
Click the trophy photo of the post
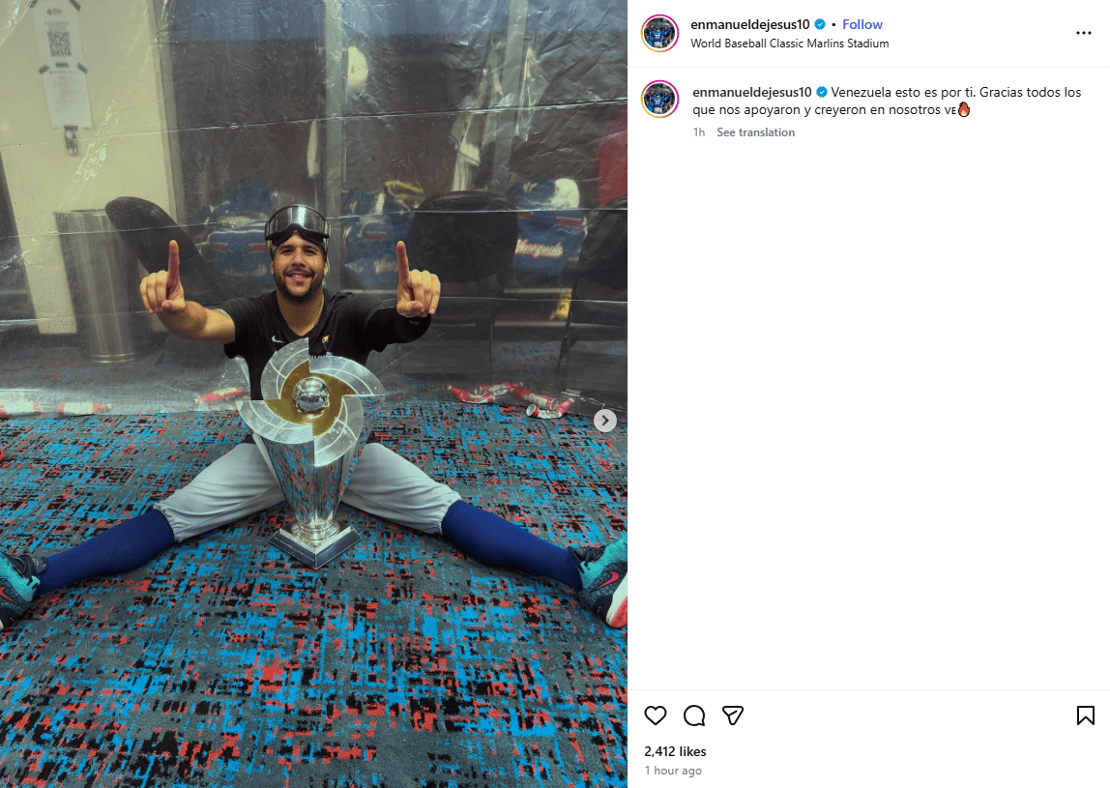tap(313, 394)
